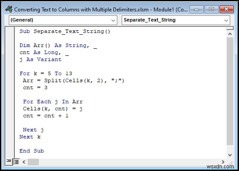Click the margin indicator bar beside 'For k'
The image size is (239, 171).
point(10,73)
